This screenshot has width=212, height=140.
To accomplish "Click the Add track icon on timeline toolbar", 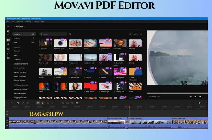I will [x=12, y=103].
